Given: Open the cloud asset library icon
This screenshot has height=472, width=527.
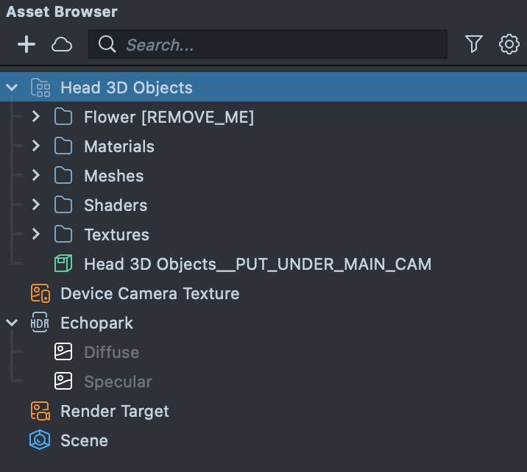Looking at the screenshot, I should [x=62, y=45].
